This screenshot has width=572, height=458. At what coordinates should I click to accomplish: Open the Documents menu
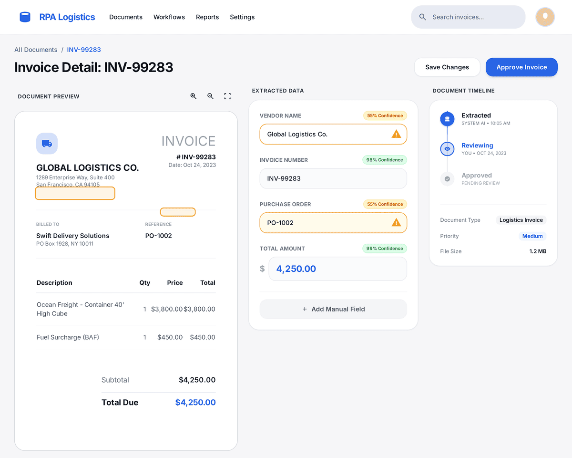125,17
